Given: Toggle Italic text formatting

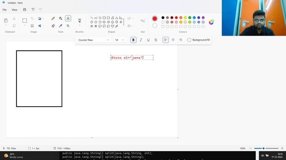Looking at the screenshot, I should pos(141,40).
